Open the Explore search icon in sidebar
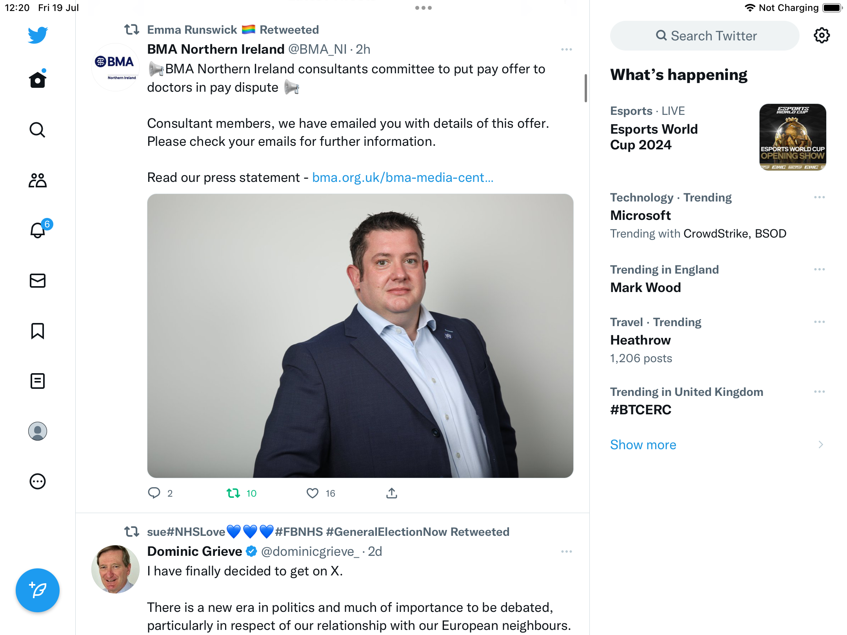This screenshot has height=635, width=847. [38, 130]
